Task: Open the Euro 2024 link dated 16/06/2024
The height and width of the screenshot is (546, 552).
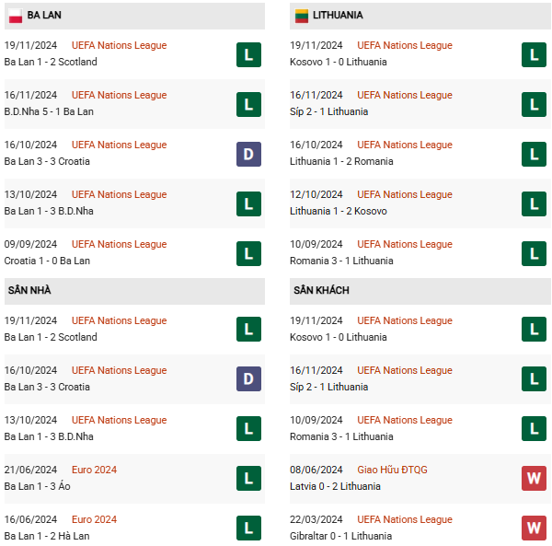Action: [94, 519]
